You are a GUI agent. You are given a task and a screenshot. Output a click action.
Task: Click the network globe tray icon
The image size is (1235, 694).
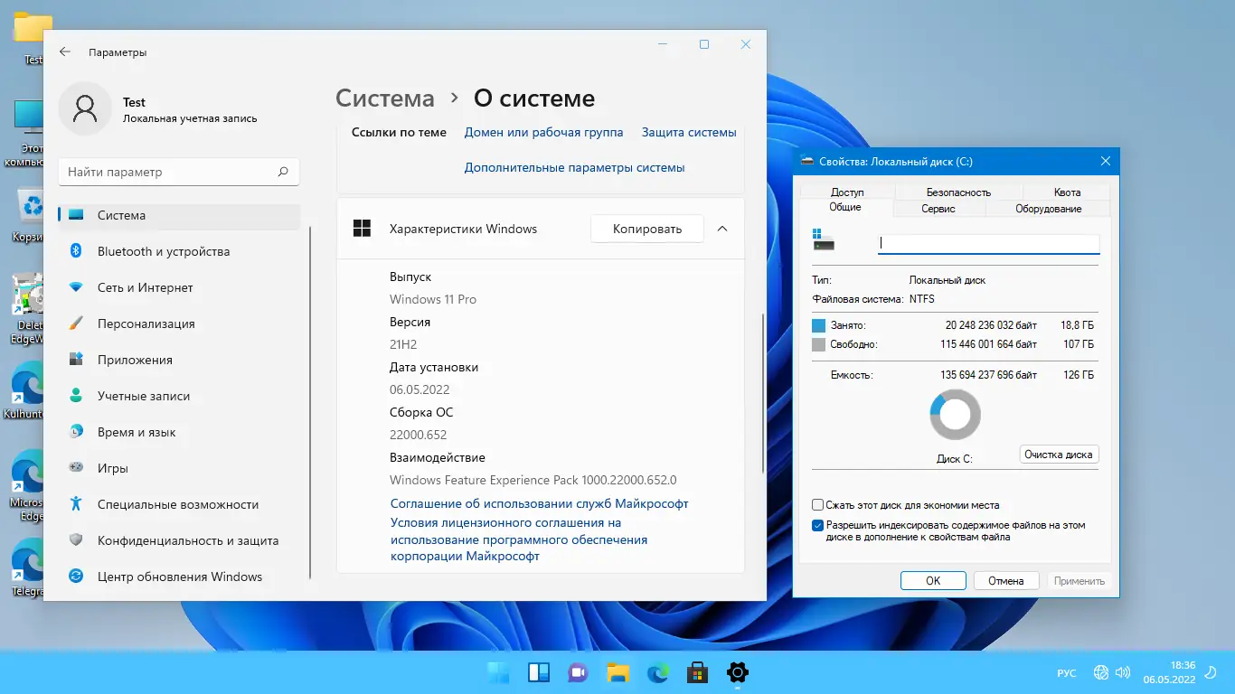[x=1101, y=672]
